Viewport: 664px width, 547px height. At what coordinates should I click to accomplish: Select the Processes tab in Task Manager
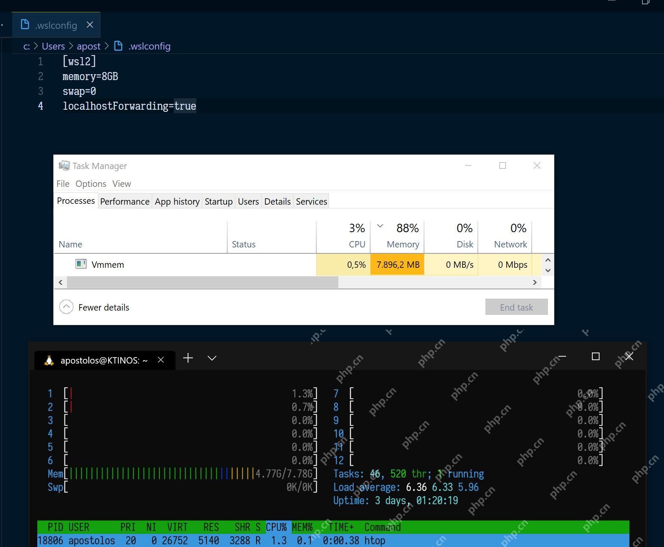76,201
